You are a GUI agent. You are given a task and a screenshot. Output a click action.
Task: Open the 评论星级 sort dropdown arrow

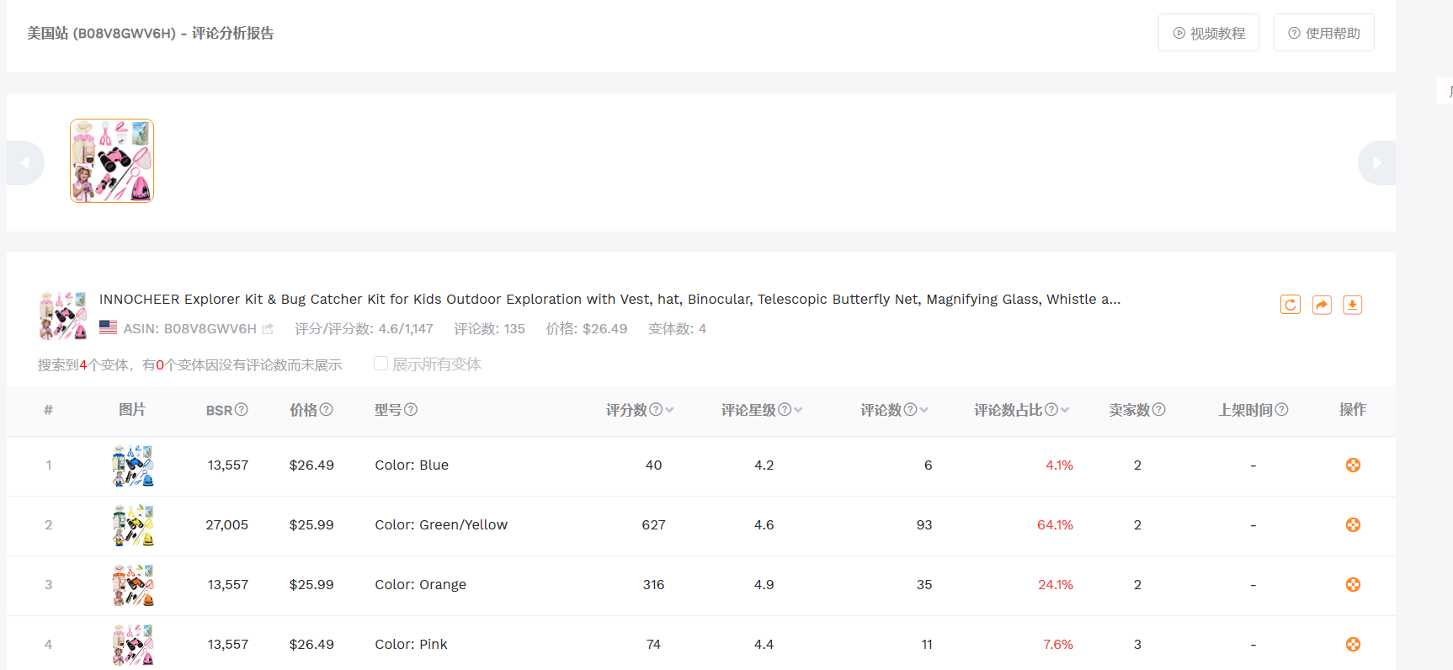click(799, 410)
